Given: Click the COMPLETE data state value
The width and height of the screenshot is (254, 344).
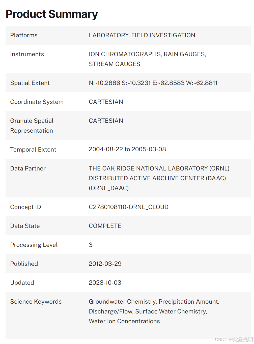Looking at the screenshot, I should tap(105, 226).
